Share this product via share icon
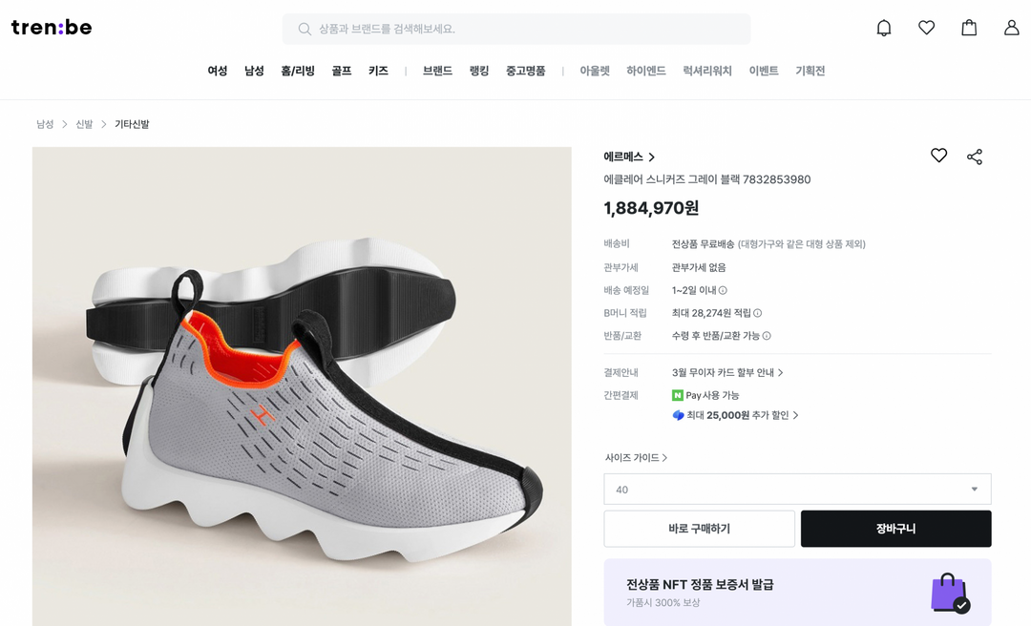This screenshot has height=626, width=1031. pyautogui.click(x=975, y=156)
